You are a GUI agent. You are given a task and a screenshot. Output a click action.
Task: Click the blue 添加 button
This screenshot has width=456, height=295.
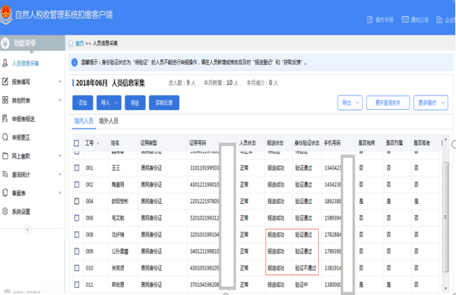click(x=82, y=103)
